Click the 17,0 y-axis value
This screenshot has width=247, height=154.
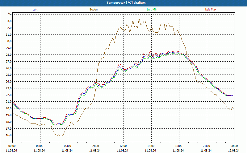[x=8, y=128]
